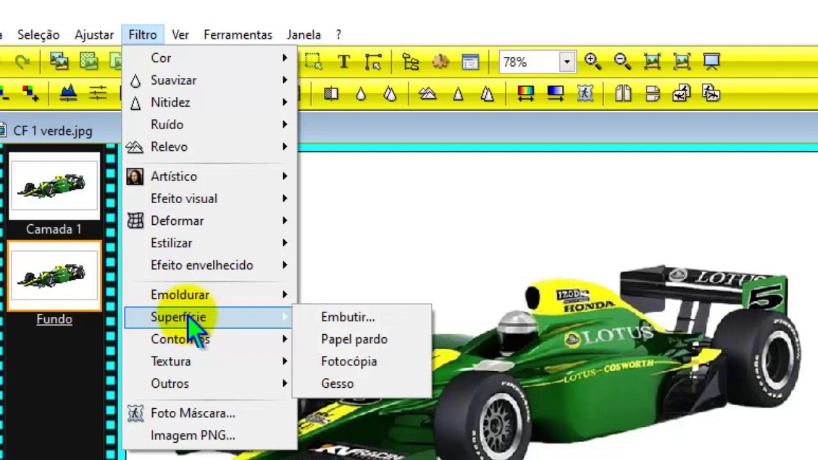Image resolution: width=818 pixels, height=460 pixels.
Task: Click the rainbow gradient toolbar icon
Action: pyautogui.click(x=525, y=94)
